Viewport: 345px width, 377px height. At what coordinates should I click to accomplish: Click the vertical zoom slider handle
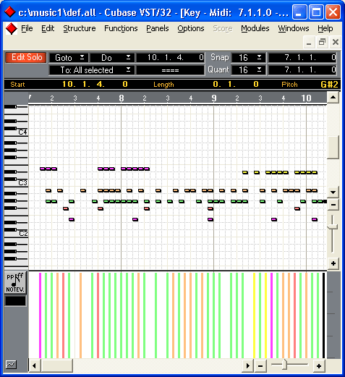coord(333,226)
